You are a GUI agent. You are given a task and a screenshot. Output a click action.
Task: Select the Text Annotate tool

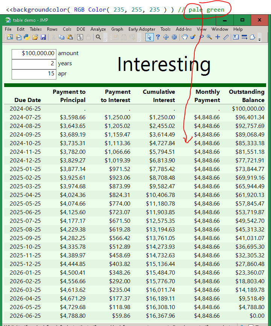click(x=236, y=37)
